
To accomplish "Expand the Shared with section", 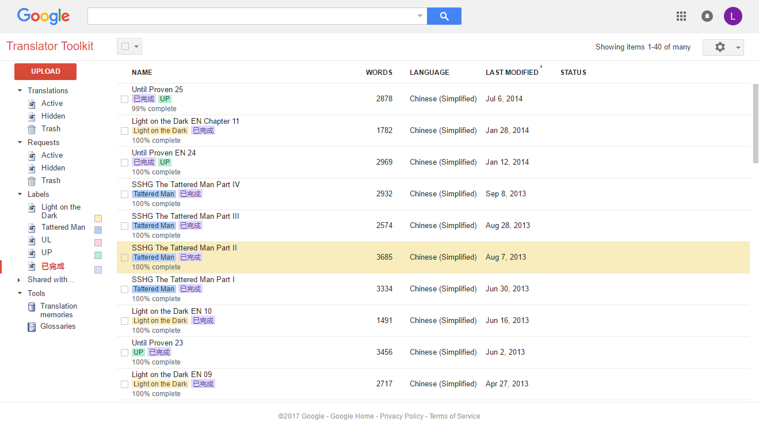I will pyautogui.click(x=20, y=280).
